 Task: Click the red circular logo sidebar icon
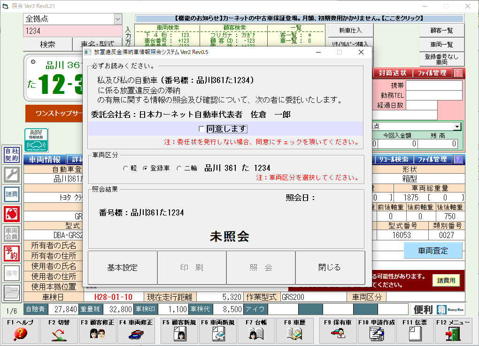(x=12, y=214)
